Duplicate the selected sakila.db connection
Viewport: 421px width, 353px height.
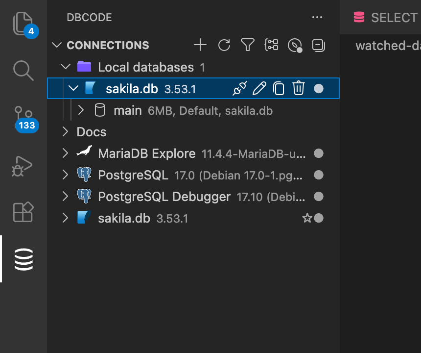click(x=279, y=88)
